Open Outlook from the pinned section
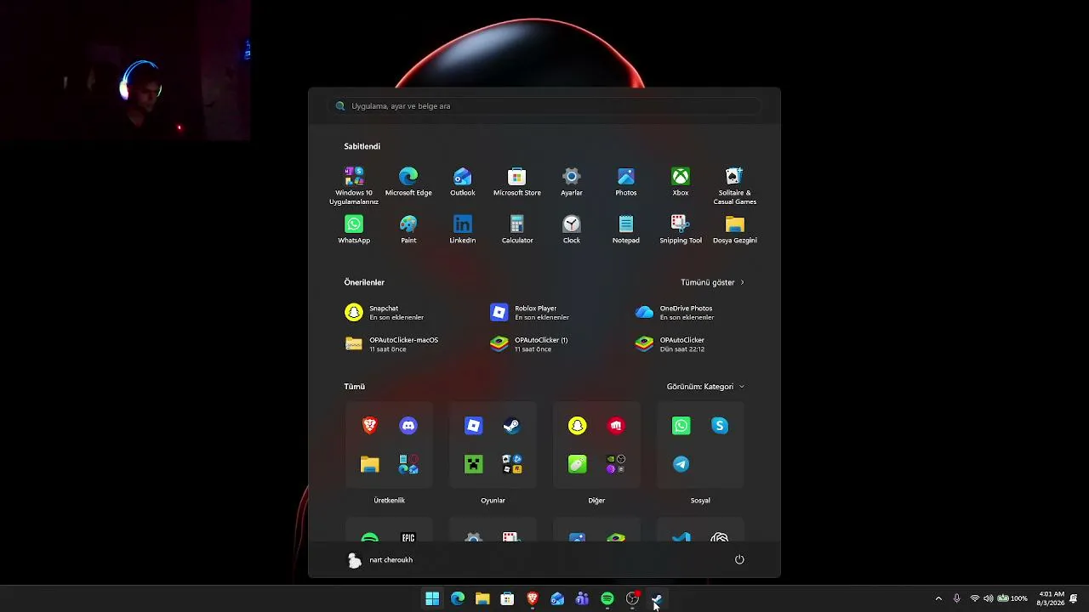This screenshot has width=1089, height=612. (x=463, y=182)
